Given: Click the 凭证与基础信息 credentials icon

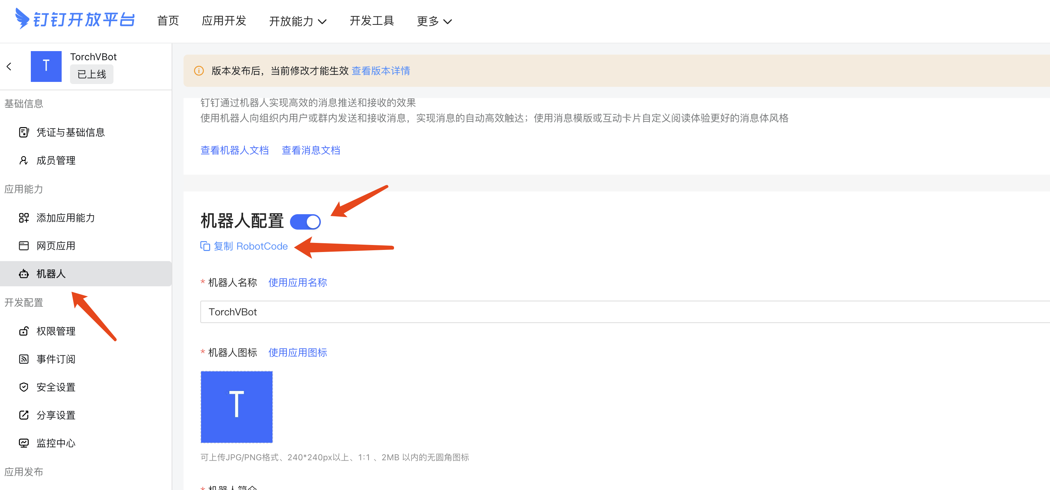Looking at the screenshot, I should [24, 132].
